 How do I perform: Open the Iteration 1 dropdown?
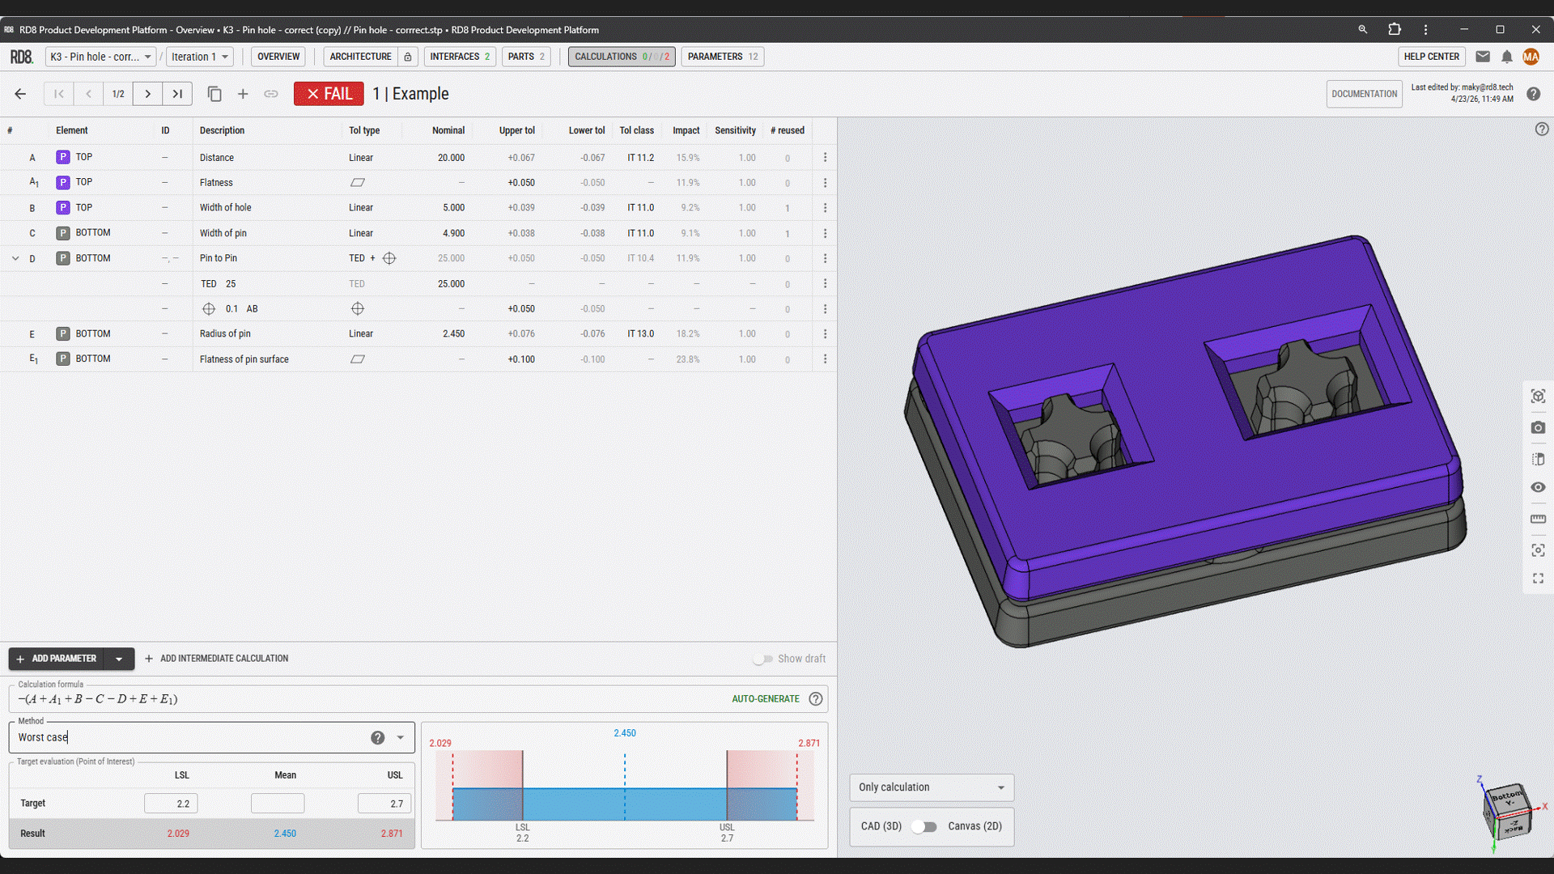coord(200,57)
